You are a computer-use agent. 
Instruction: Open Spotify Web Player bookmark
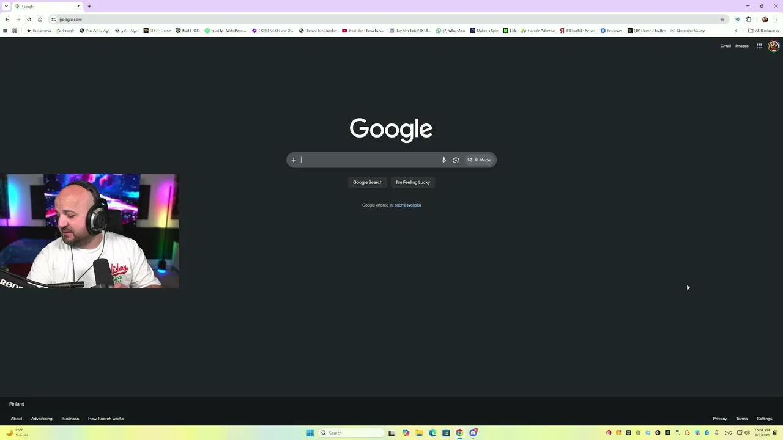225,31
